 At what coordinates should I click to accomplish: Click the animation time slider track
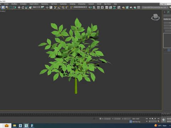(x=81, y=114)
